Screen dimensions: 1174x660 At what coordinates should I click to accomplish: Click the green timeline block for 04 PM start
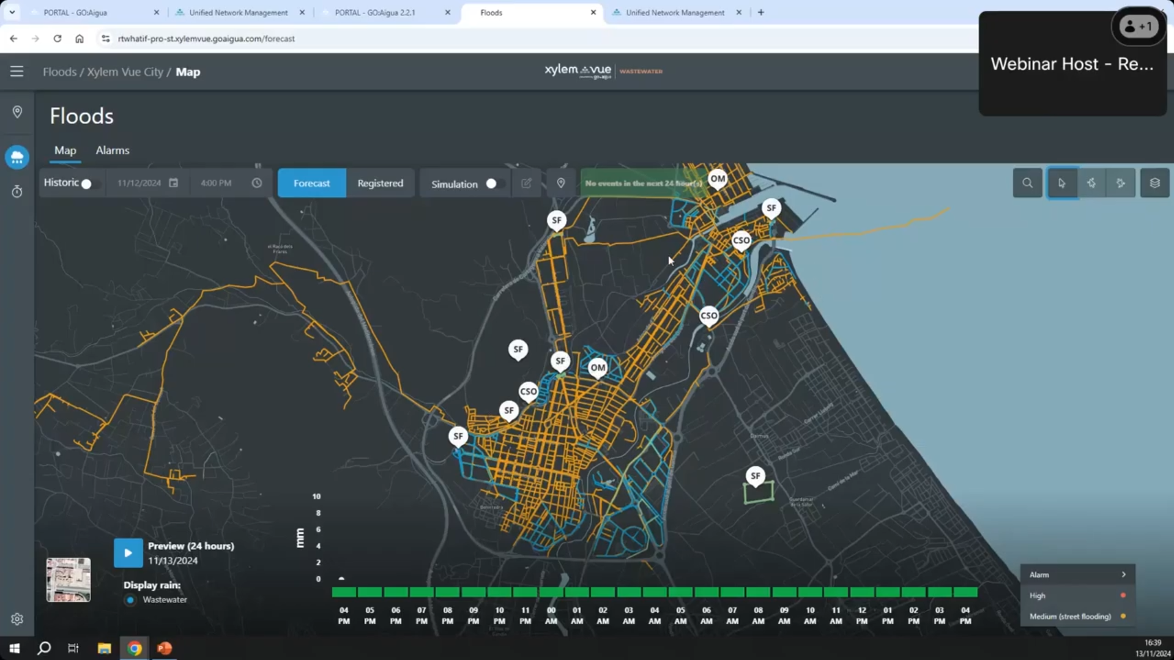tap(344, 592)
